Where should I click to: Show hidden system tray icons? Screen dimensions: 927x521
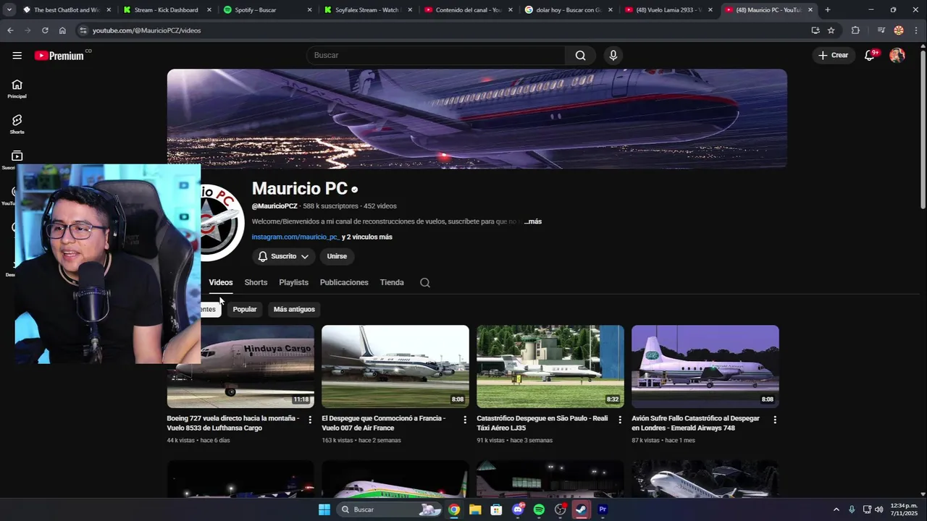tap(836, 509)
